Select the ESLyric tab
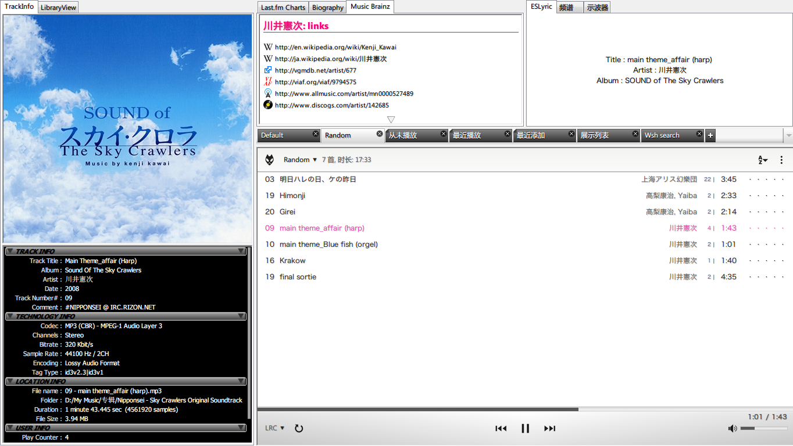The image size is (793, 446). point(541,6)
